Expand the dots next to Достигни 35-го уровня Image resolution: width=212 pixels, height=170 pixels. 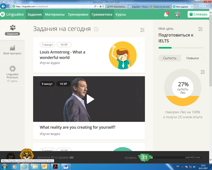pyautogui.click(x=72, y=158)
